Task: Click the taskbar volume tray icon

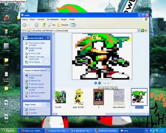Action: coord(157,130)
